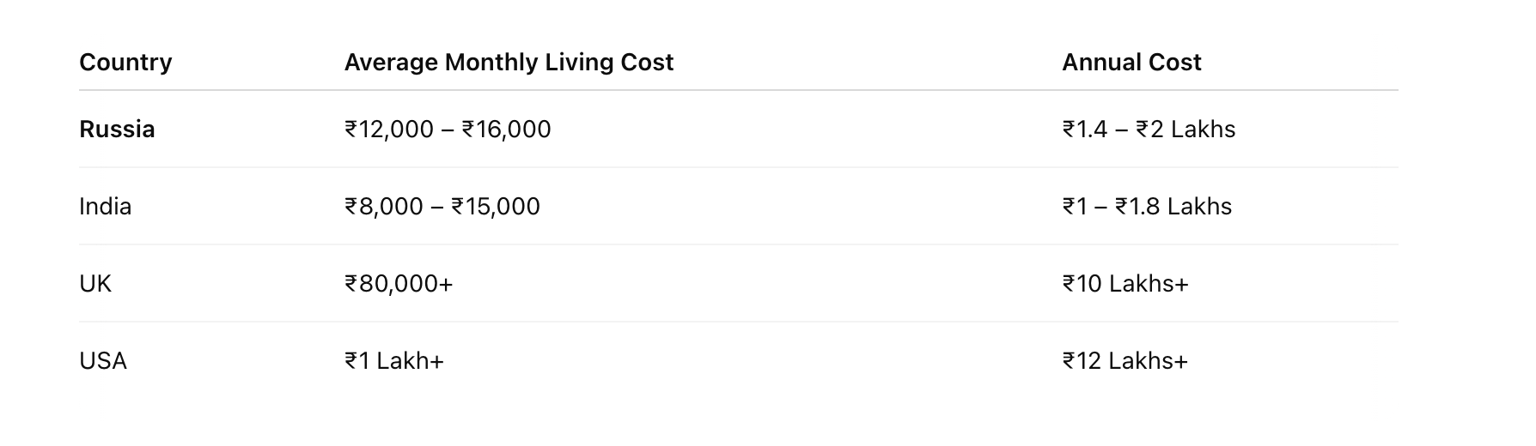This screenshot has height=446, width=1536.
Task: Click the Average Monthly Living Cost header
Action: click(509, 63)
